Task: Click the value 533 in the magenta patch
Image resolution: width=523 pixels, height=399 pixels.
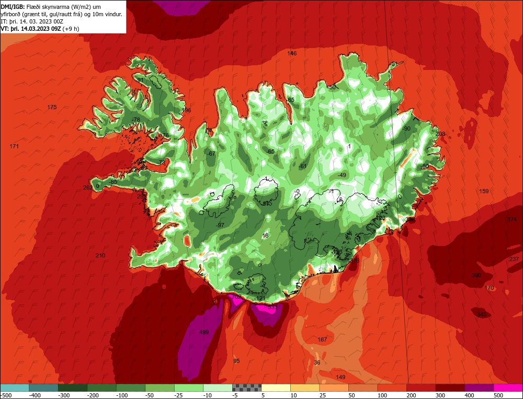Action: 272,307
